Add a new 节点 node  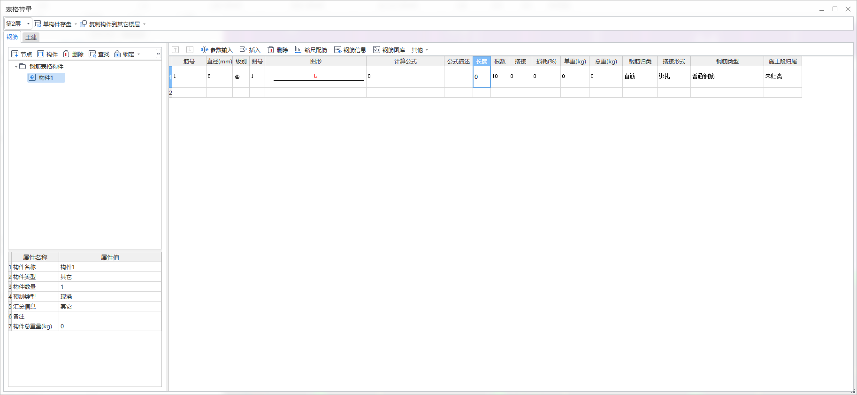click(22, 54)
